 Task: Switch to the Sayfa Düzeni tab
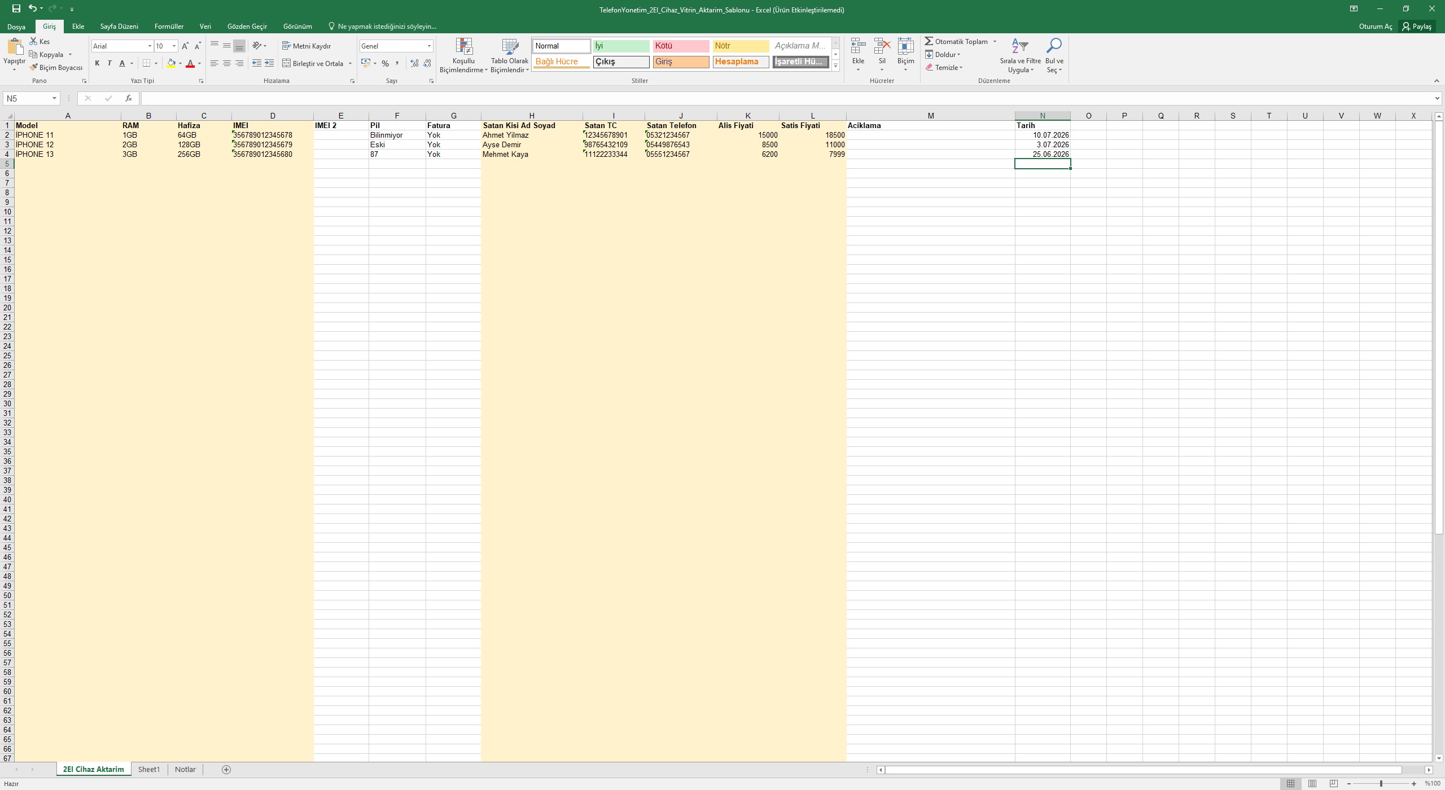point(119,27)
